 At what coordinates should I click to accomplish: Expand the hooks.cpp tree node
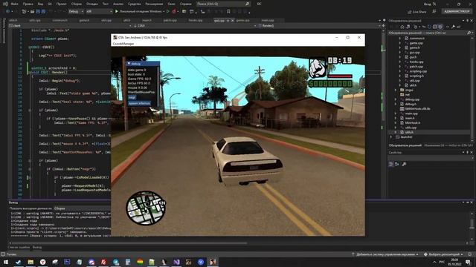(400, 62)
